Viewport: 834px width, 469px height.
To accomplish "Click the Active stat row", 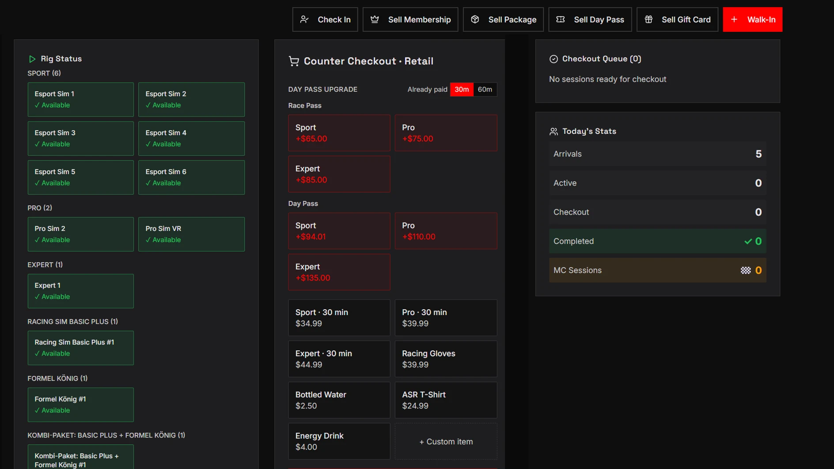I will click(x=657, y=183).
